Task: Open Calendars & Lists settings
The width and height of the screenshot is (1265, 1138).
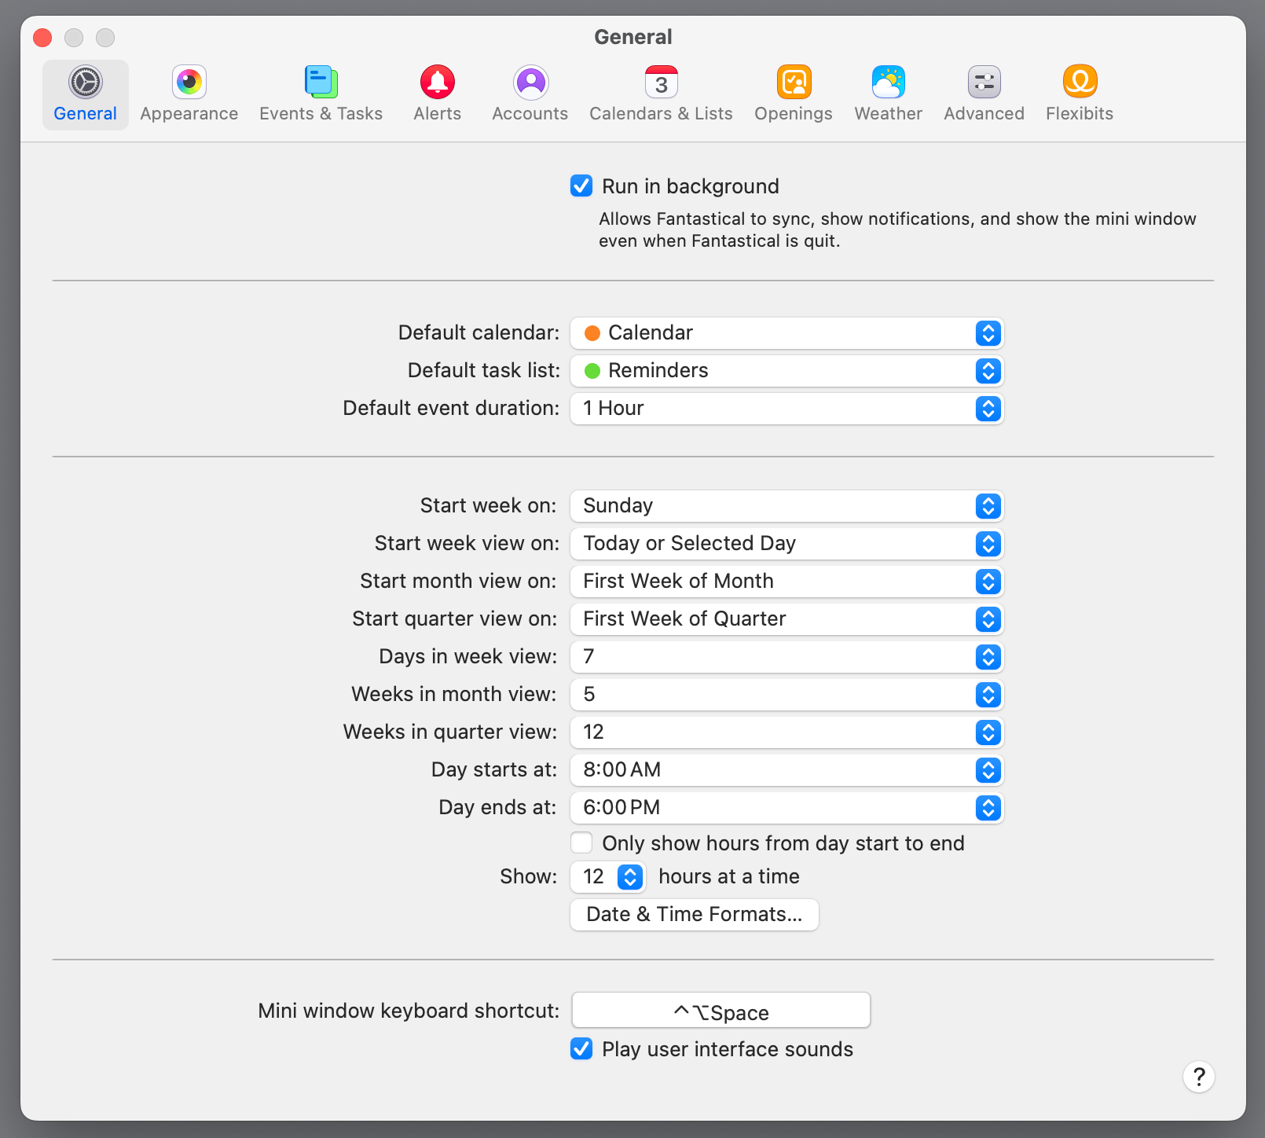Action: point(662,95)
